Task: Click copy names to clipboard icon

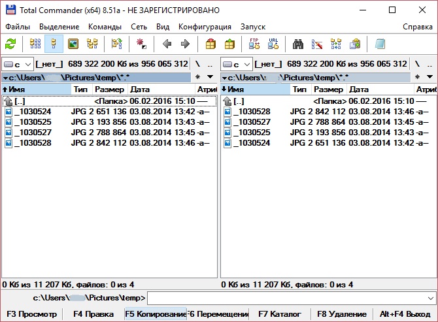Action: pyautogui.click(x=355, y=44)
